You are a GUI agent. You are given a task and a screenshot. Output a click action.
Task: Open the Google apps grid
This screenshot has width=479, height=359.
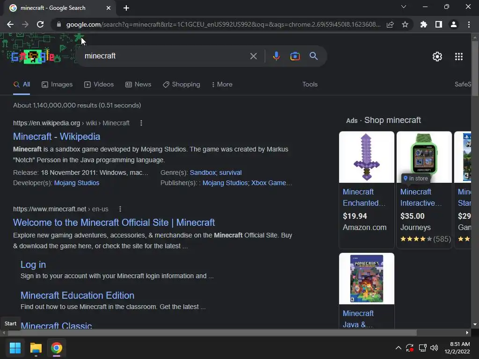pos(459,57)
